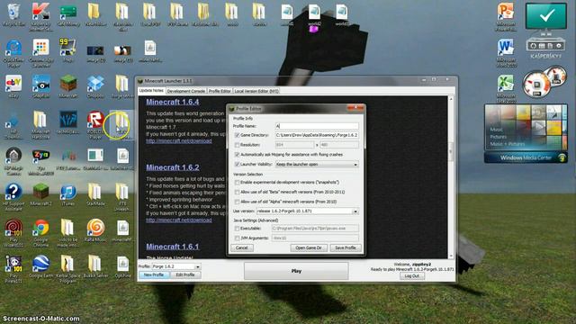Open the Minecraft 1.6.4 heading link
The width and height of the screenshot is (576, 324).
(x=173, y=102)
